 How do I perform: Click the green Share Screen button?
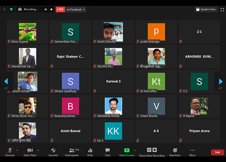(x=126, y=152)
